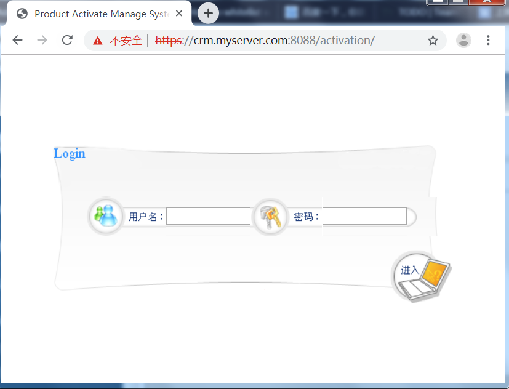Click the browser back arrow
Viewport: 509px width, 389px height.
click(x=17, y=40)
